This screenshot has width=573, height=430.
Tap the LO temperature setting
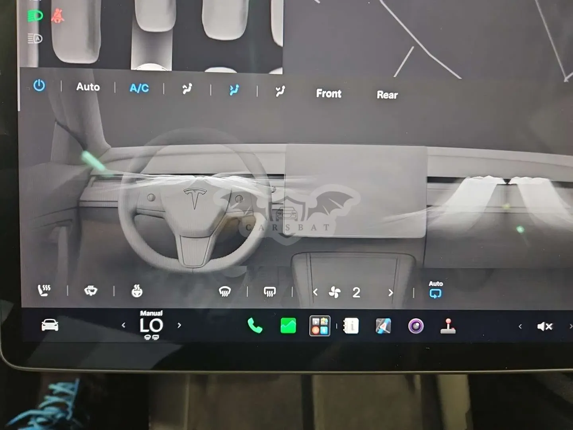(x=151, y=326)
